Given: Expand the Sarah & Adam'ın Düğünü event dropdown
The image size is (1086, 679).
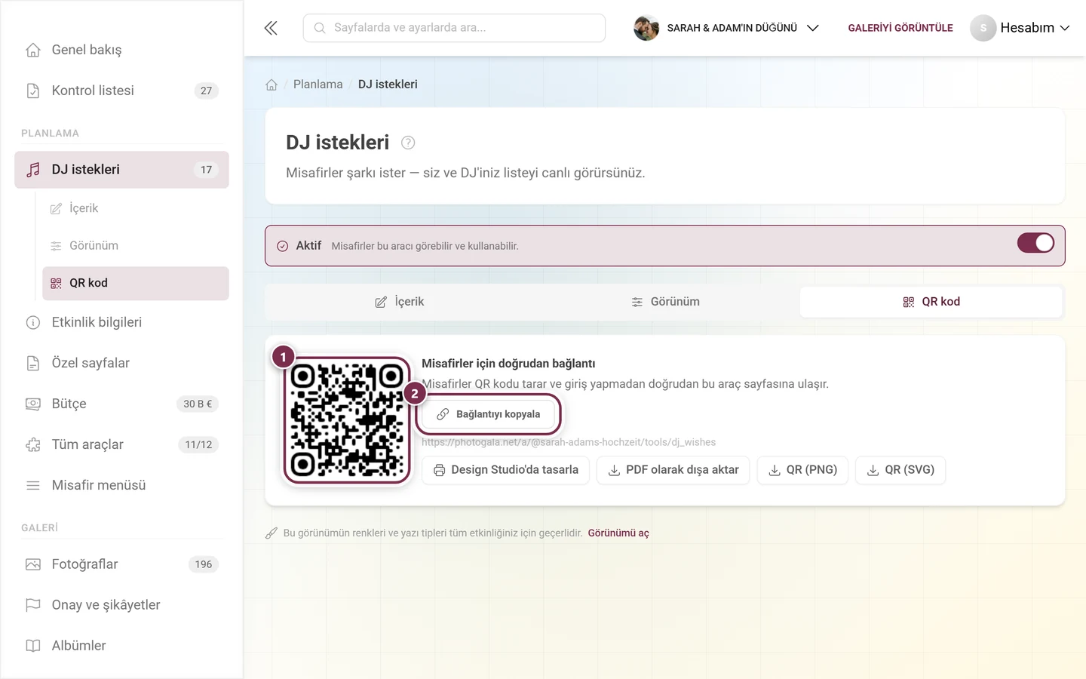Looking at the screenshot, I should pyautogui.click(x=726, y=28).
